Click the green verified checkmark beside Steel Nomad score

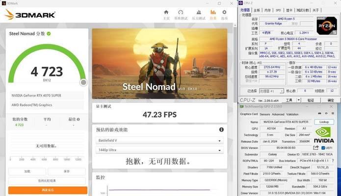click(49, 34)
